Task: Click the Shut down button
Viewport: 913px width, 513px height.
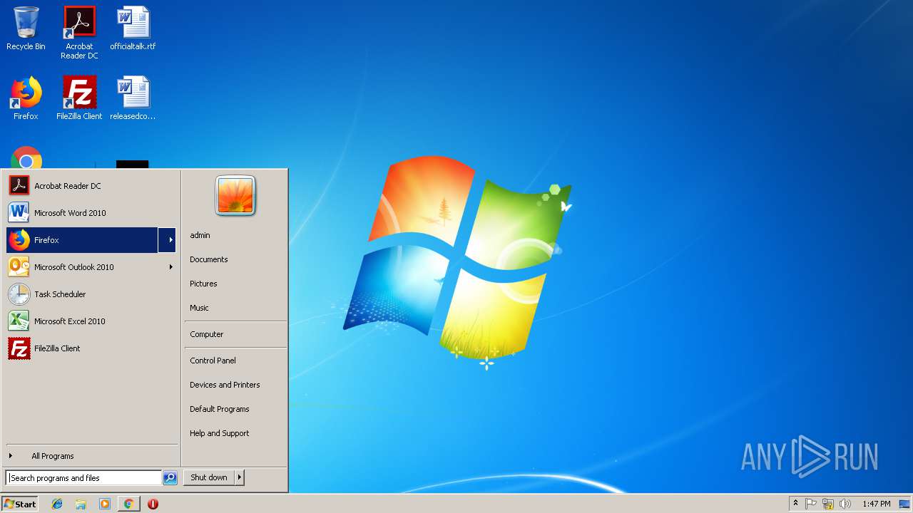Action: click(x=209, y=477)
